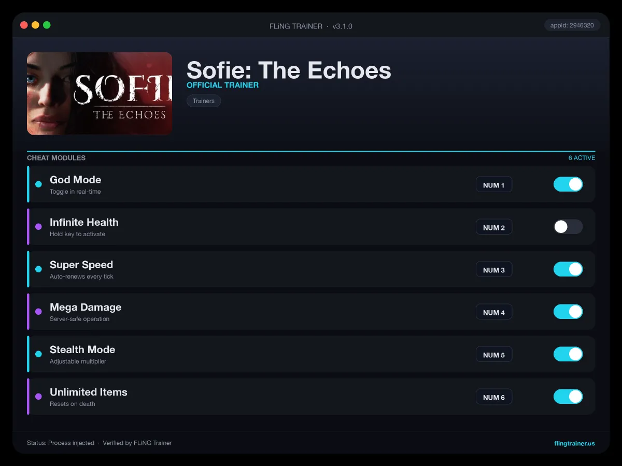Change the NUM 4 hotkey binding

494,312
